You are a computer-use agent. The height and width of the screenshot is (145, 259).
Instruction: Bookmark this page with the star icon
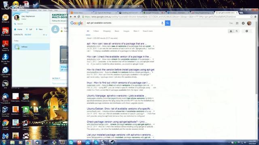click(x=251, y=17)
